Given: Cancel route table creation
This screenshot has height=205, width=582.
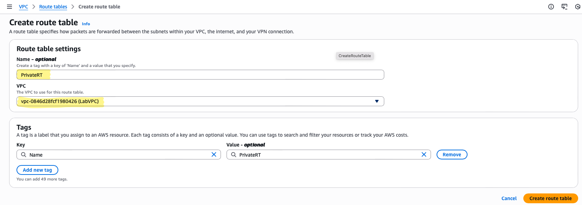Looking at the screenshot, I should [509, 198].
